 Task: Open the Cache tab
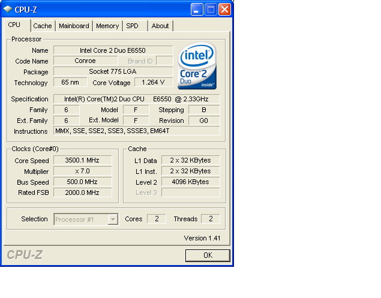click(x=43, y=26)
